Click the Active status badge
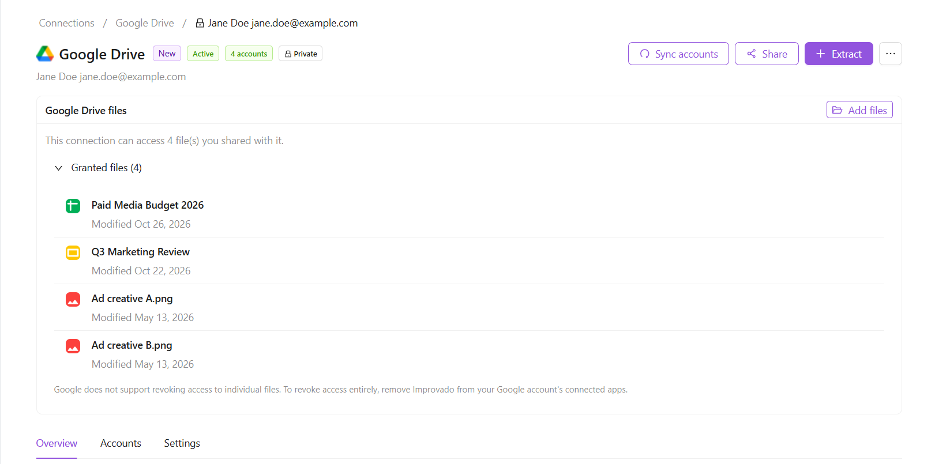The width and height of the screenshot is (935, 464). (203, 54)
